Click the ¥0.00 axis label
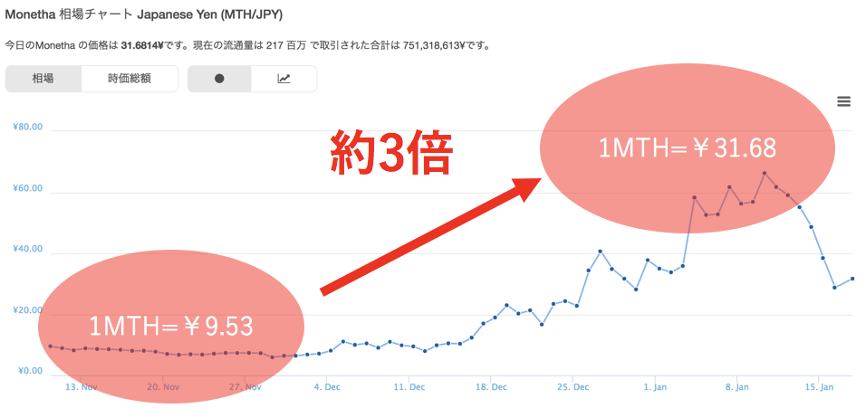 (x=29, y=371)
